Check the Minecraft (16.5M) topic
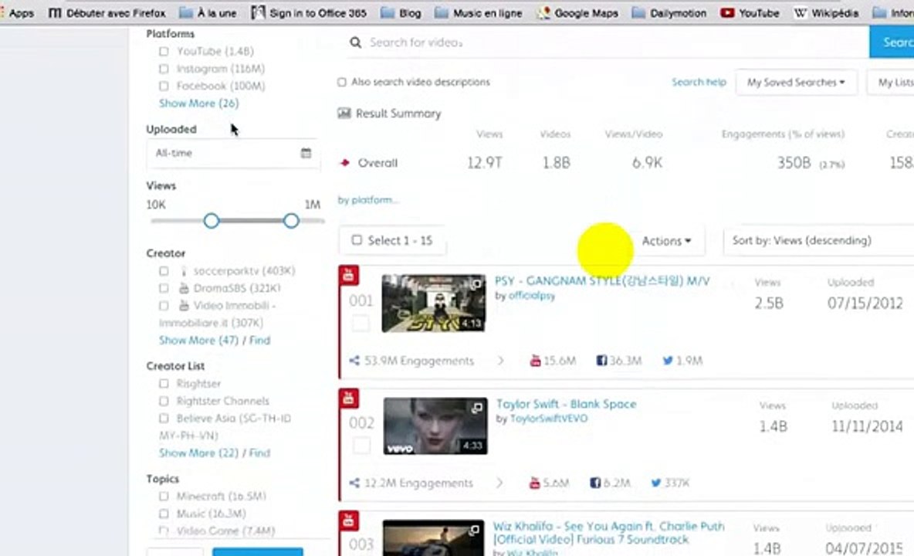 [164, 497]
